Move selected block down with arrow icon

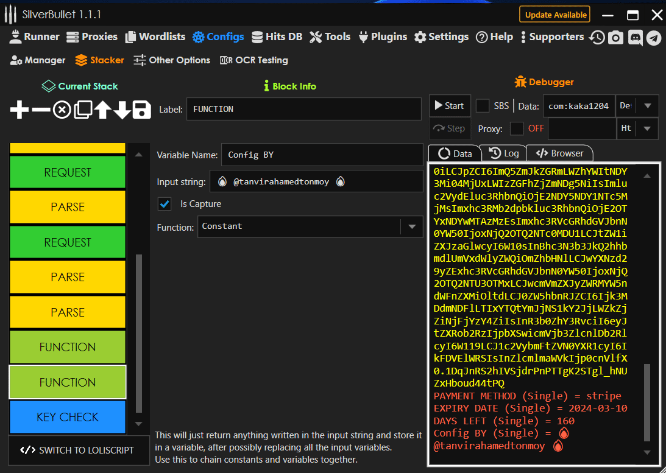tap(122, 110)
